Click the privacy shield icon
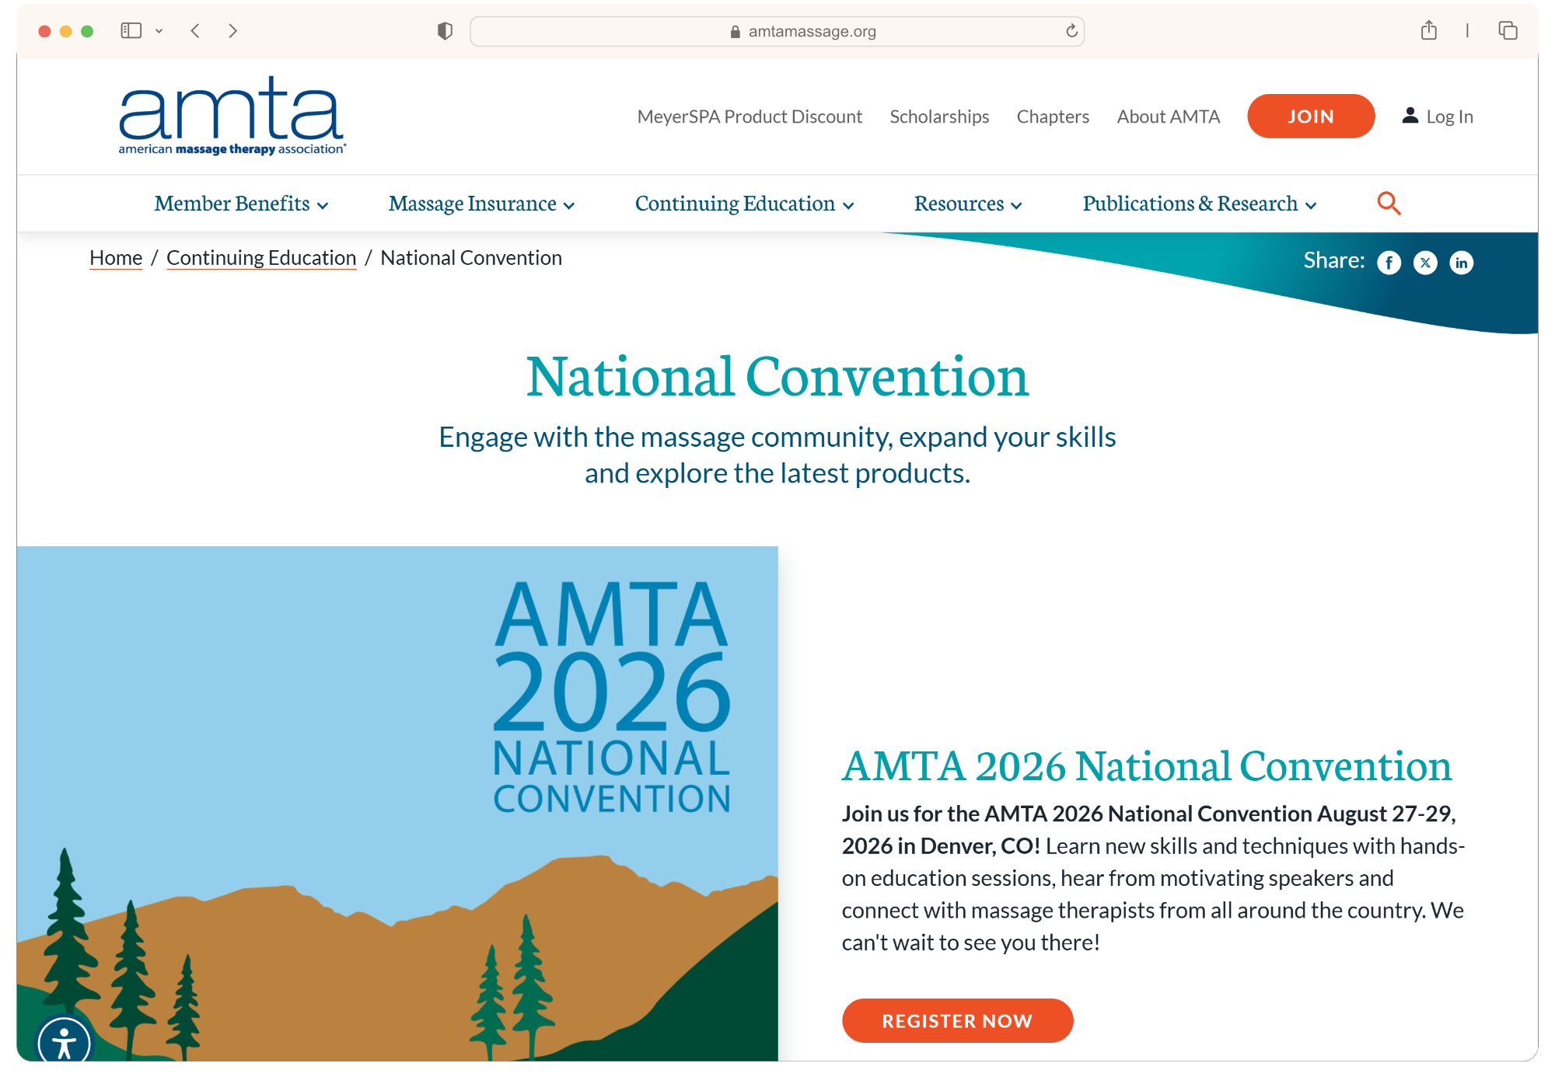 pyautogui.click(x=445, y=31)
